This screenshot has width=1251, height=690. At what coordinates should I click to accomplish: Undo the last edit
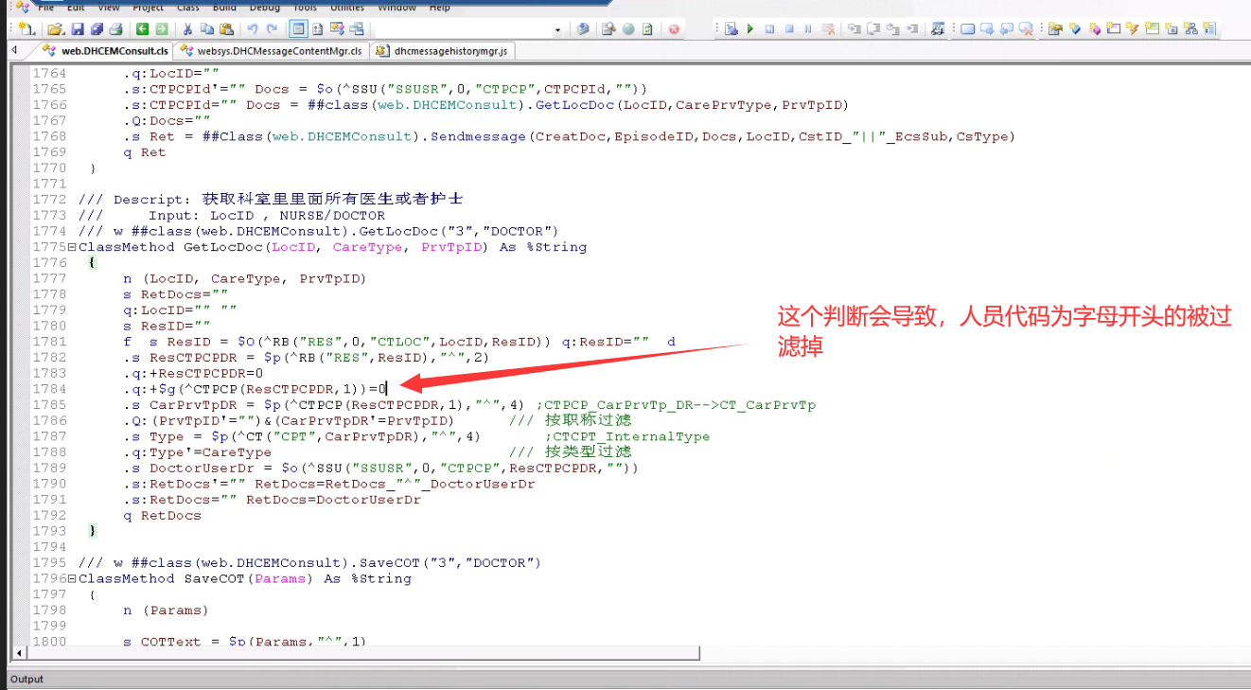point(252,28)
